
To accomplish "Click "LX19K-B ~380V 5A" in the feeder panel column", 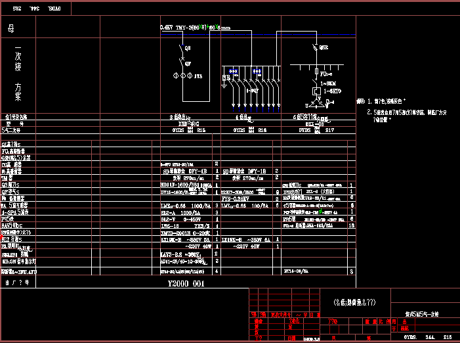I will (246, 240).
